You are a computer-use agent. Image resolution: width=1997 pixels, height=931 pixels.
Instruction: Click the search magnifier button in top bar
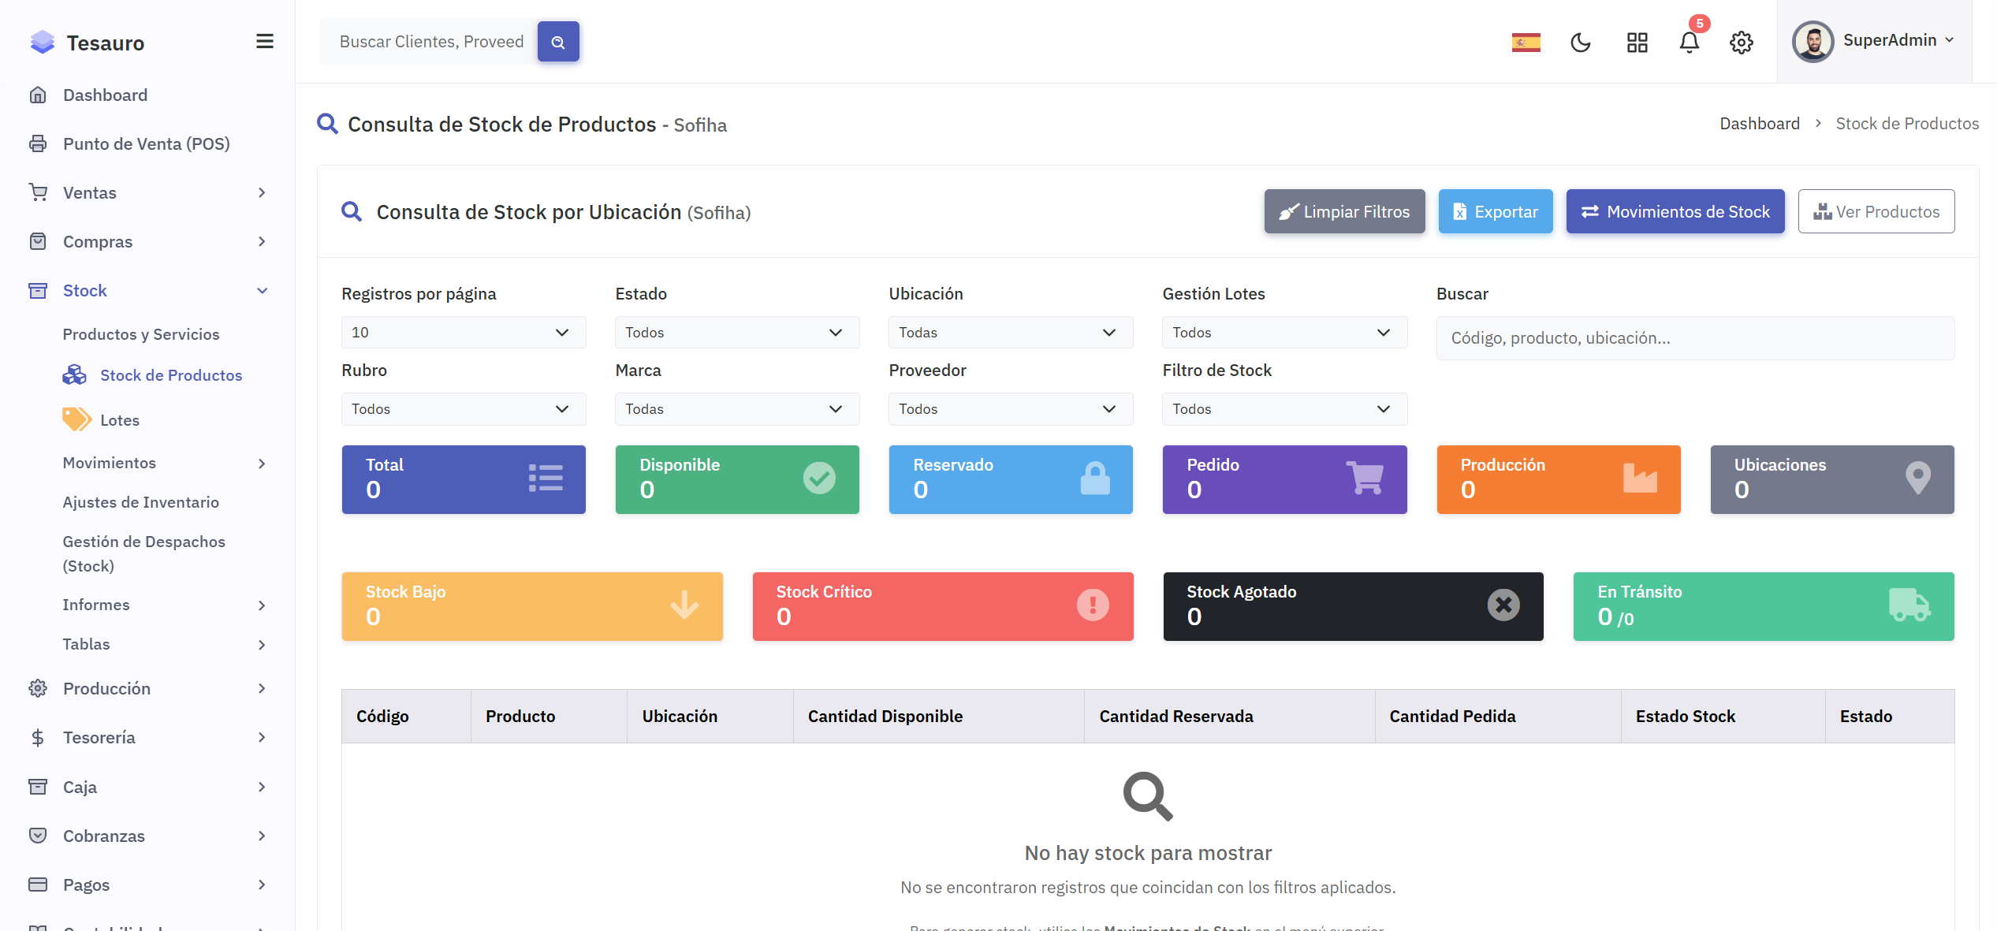(x=558, y=42)
